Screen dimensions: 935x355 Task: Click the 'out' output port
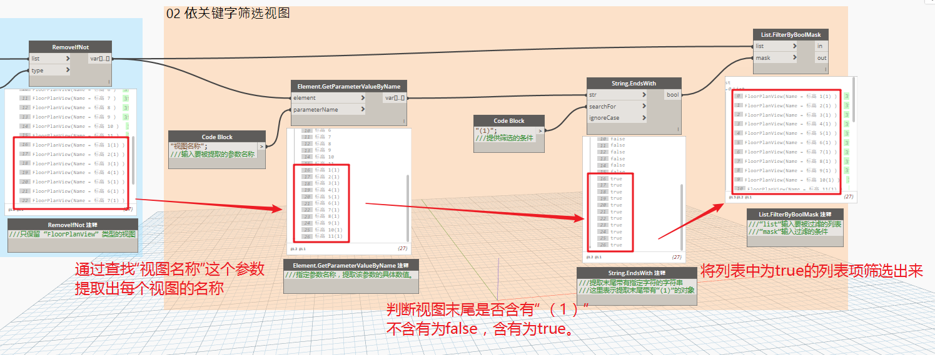tap(822, 58)
